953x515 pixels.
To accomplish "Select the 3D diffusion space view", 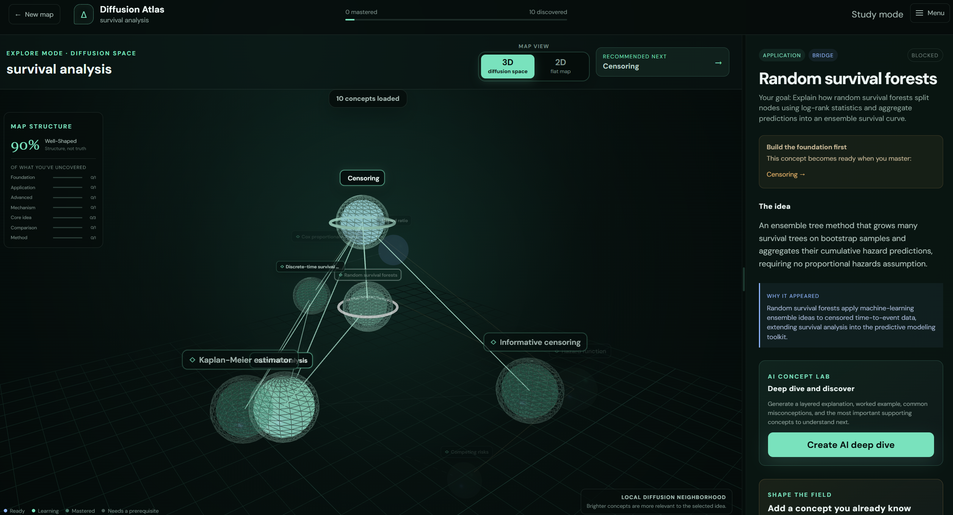I will (507, 66).
